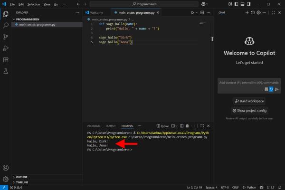Open chat settings gear in Copilot panel

tap(259, 12)
